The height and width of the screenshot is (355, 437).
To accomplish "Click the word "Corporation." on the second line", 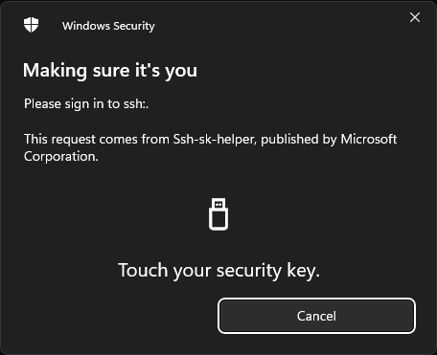I will [61, 157].
